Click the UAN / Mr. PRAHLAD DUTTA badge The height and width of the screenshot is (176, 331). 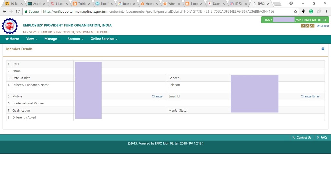(x=295, y=20)
